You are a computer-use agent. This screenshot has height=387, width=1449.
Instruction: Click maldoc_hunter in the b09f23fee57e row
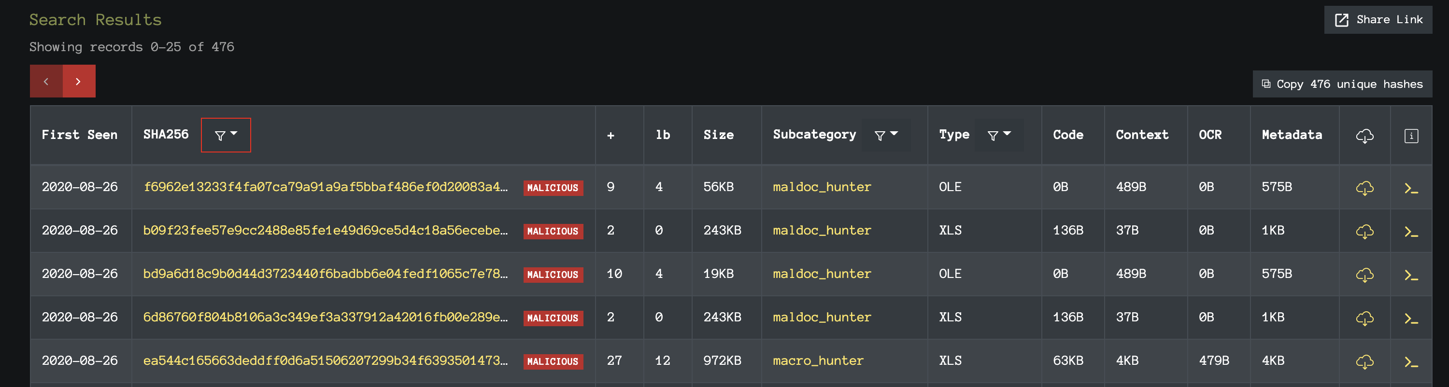click(x=822, y=230)
